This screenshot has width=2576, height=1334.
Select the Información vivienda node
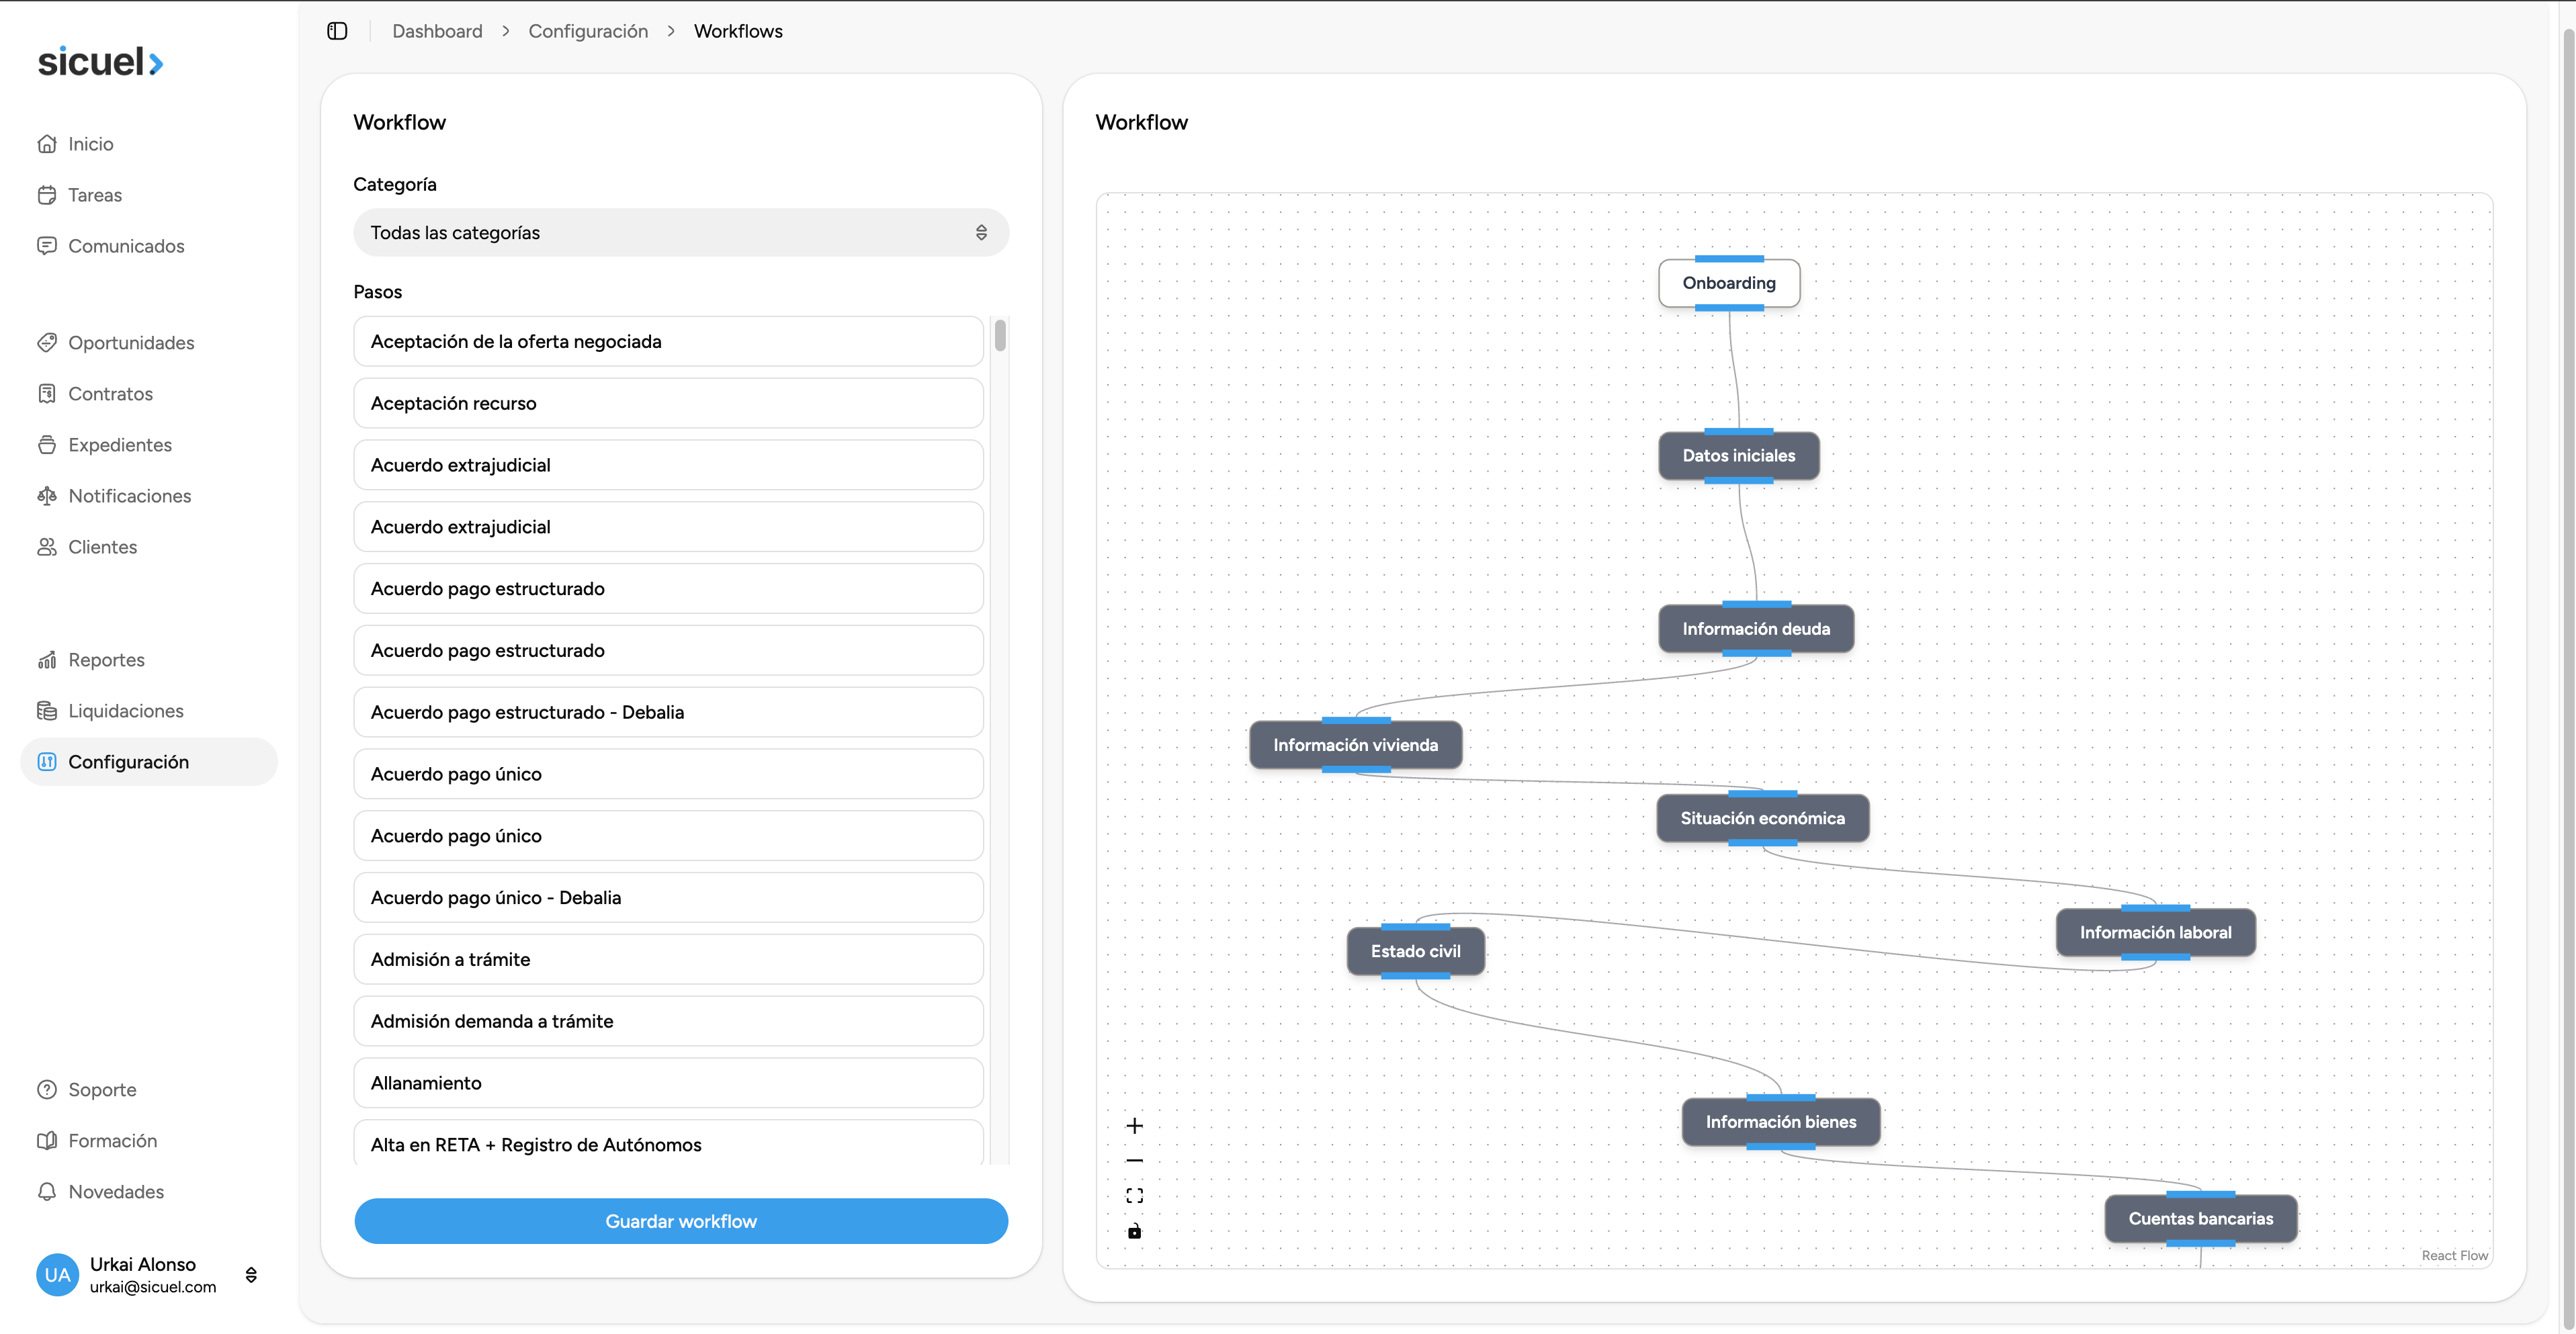click(1356, 745)
